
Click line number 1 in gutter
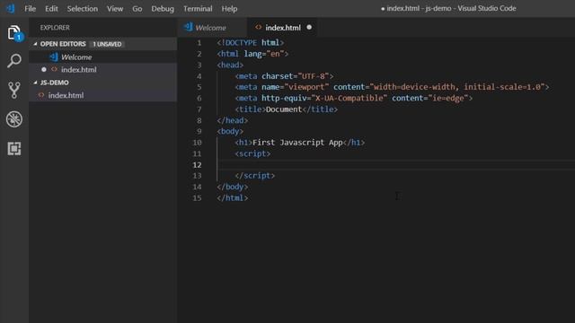click(199, 43)
